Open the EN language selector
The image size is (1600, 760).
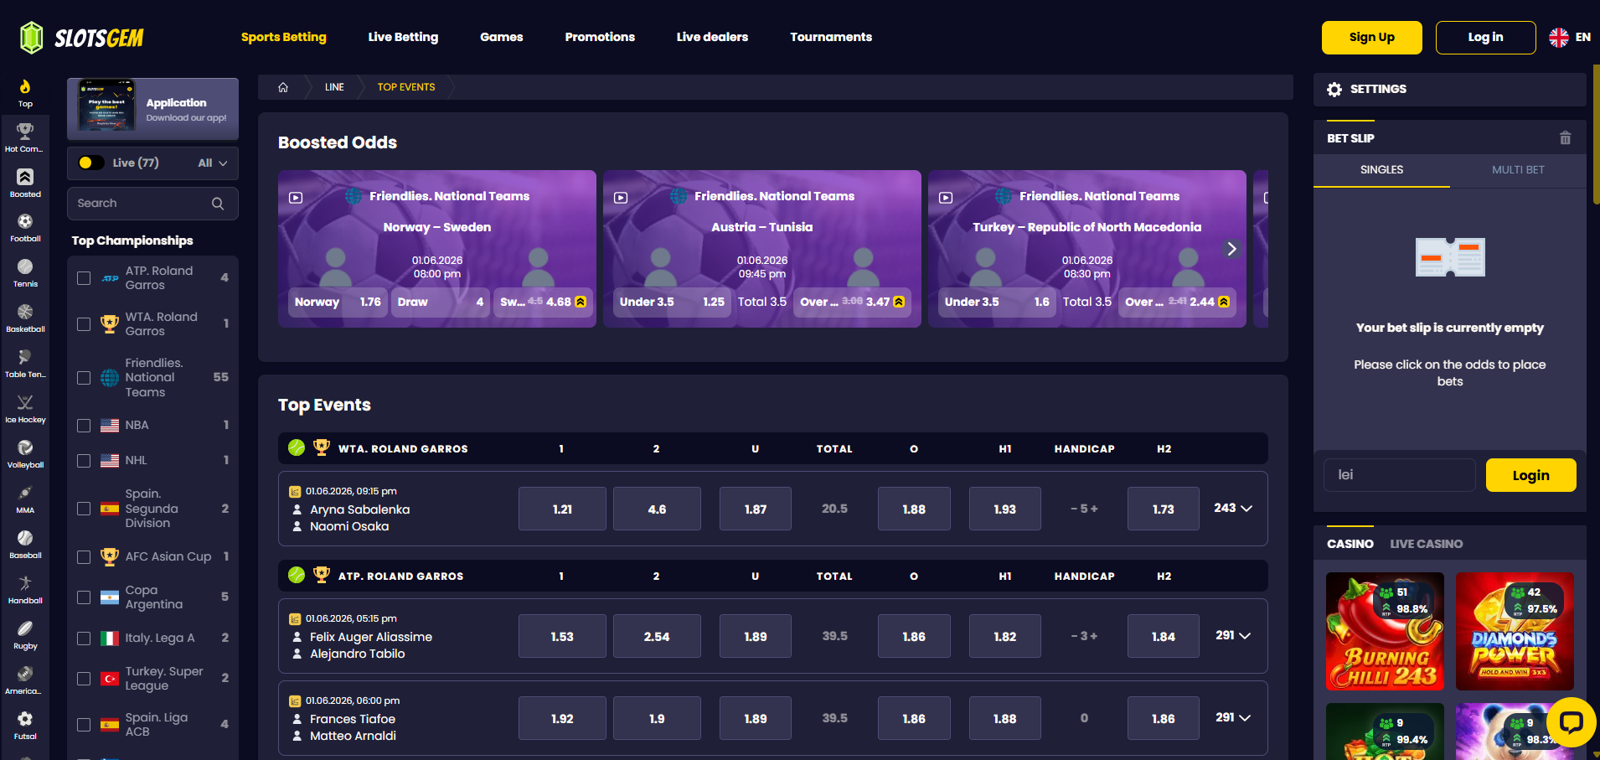click(1570, 38)
